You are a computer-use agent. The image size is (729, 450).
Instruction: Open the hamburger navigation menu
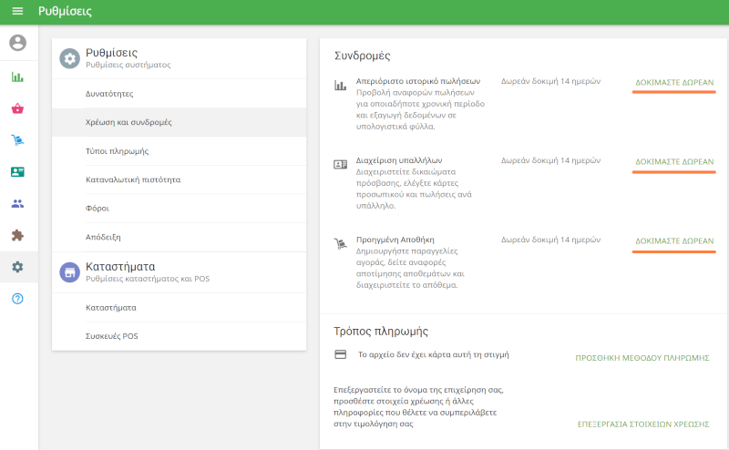tap(17, 12)
